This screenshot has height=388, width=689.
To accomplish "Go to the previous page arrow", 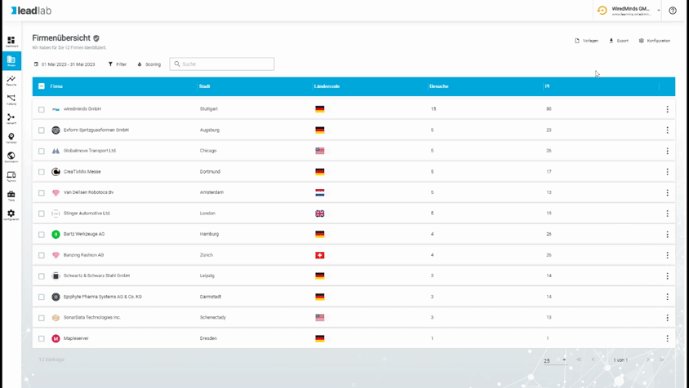I will [x=593, y=360].
